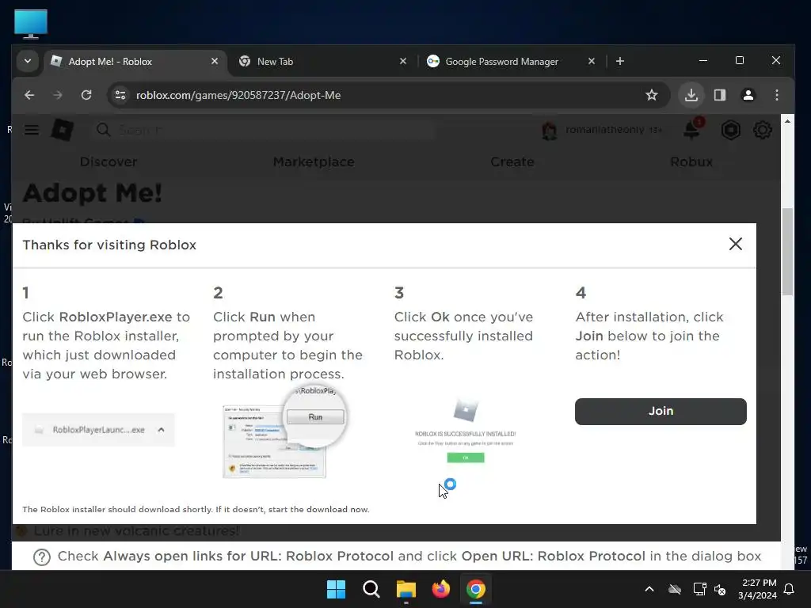Image resolution: width=811 pixels, height=608 pixels.
Task: Click the Run dialog illustration
Action: click(284, 433)
